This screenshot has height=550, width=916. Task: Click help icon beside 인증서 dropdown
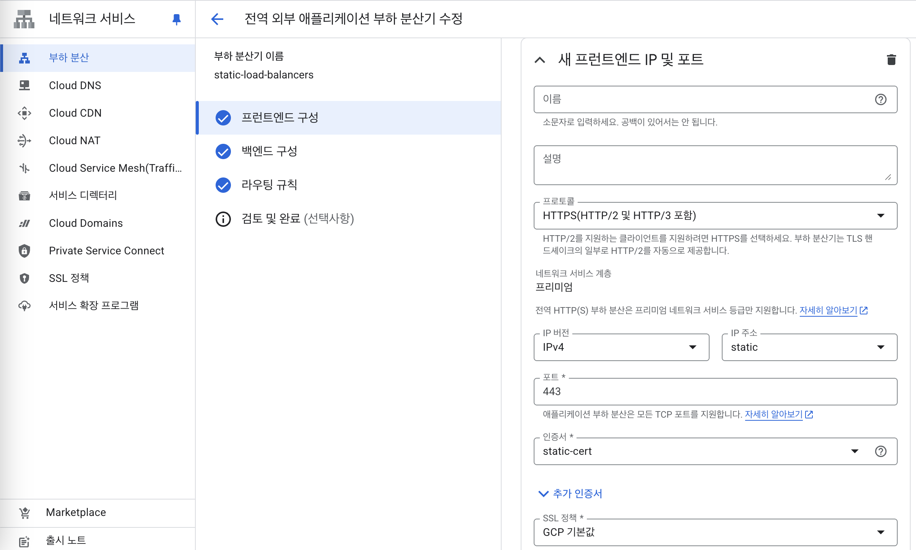pyautogui.click(x=880, y=451)
